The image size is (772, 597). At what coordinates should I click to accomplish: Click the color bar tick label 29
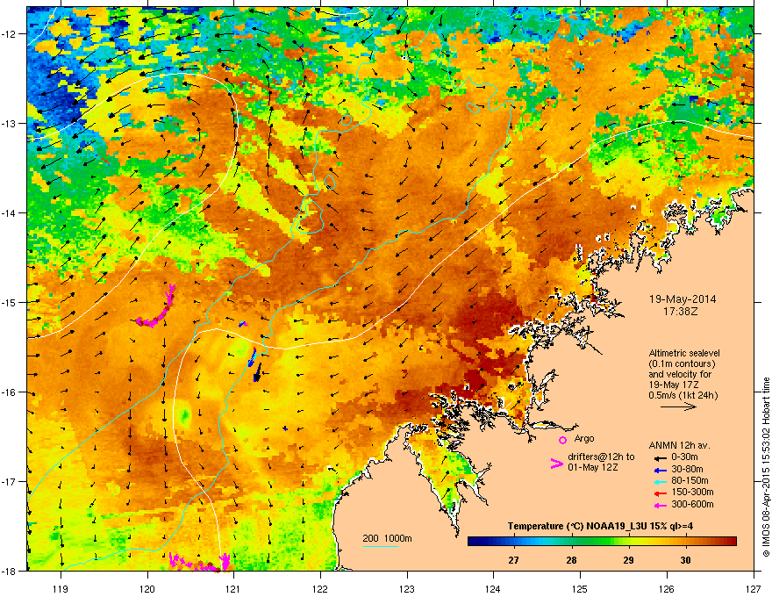coord(628,560)
